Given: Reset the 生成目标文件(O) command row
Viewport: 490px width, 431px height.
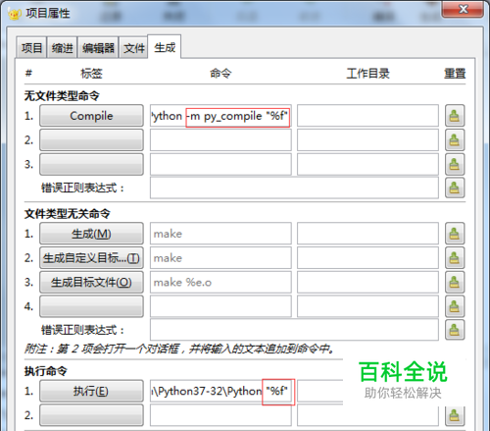Looking at the screenshot, I should click(455, 282).
